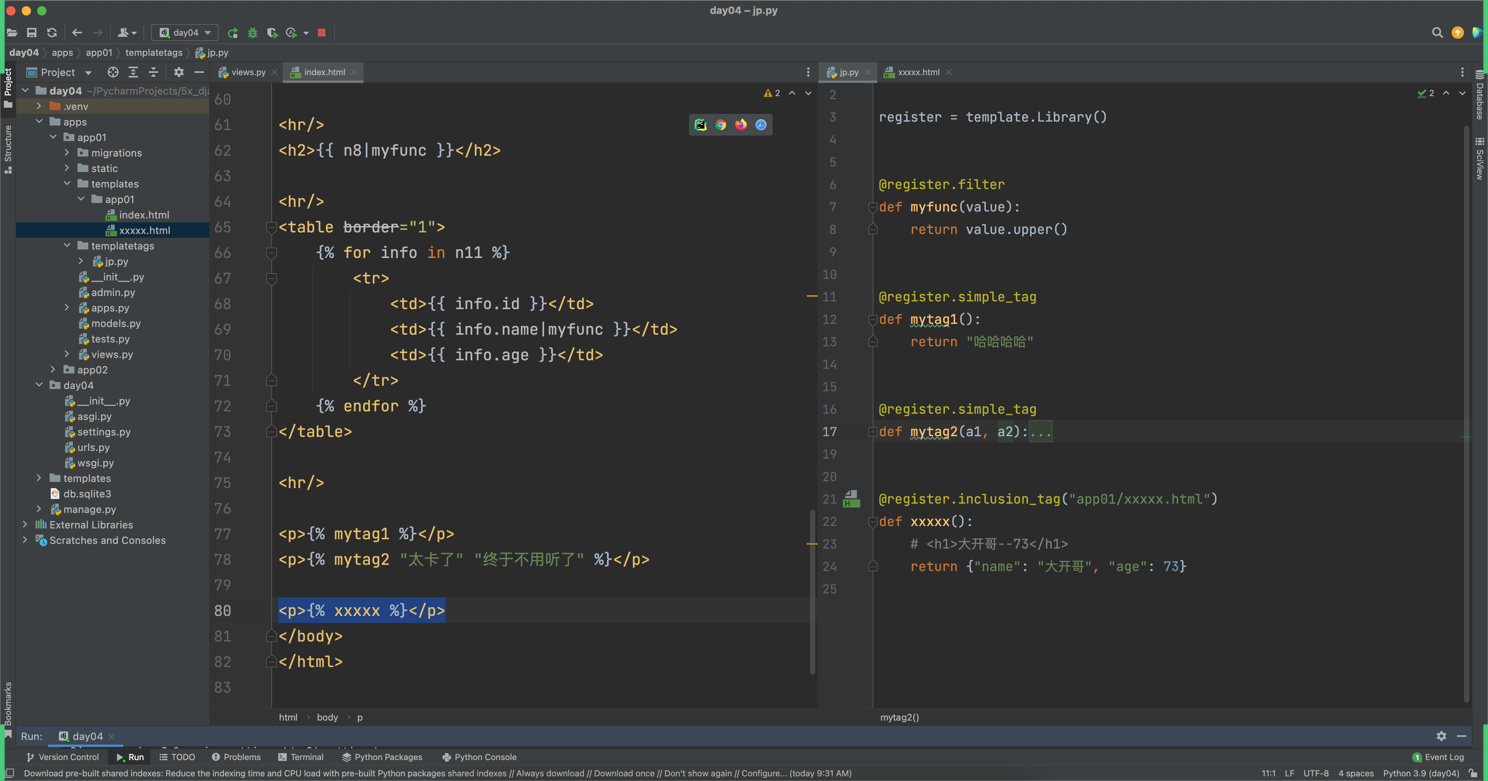The width and height of the screenshot is (1488, 781).
Task: Switch to views.py editor tab
Action: pyautogui.click(x=248, y=72)
